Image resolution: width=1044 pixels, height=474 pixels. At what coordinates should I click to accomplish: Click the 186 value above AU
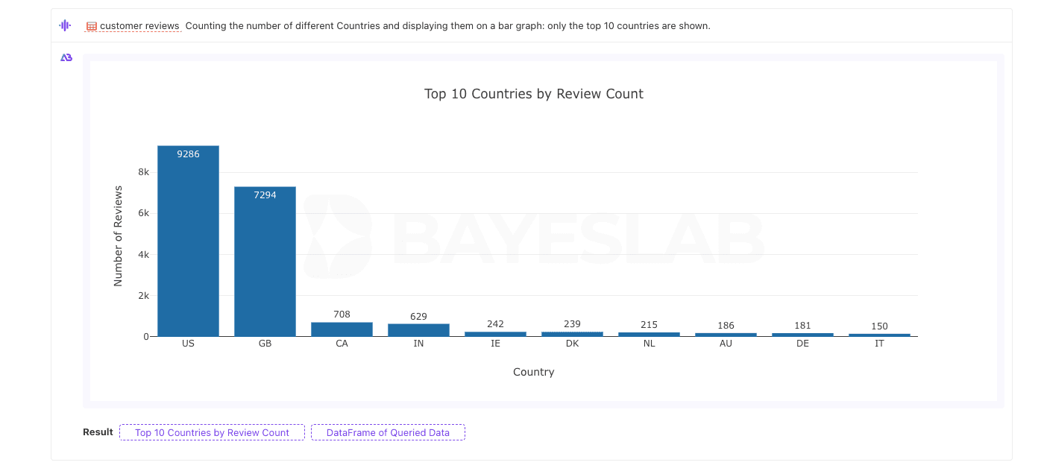[726, 326]
